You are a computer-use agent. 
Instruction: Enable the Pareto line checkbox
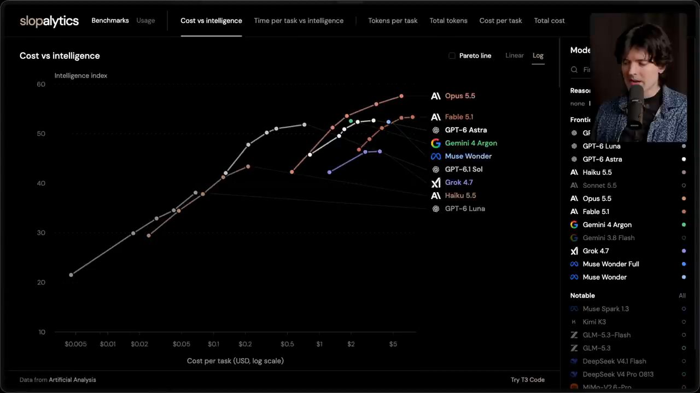click(x=452, y=56)
